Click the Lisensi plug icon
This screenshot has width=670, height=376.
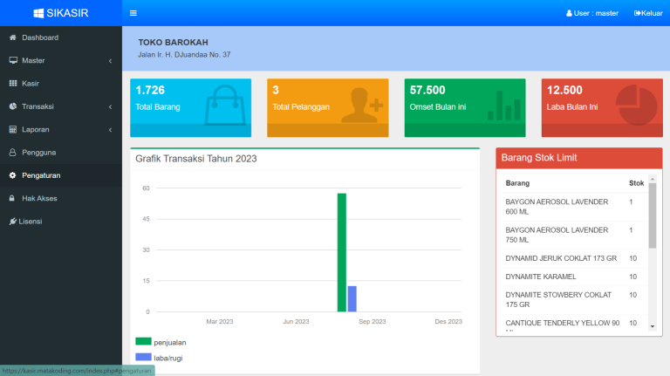coord(12,221)
